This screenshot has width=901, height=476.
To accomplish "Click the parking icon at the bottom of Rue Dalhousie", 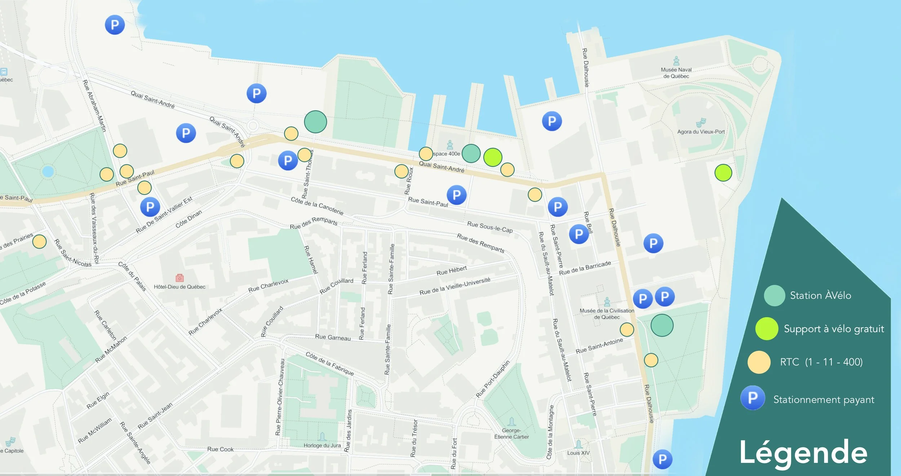I will 662,459.
